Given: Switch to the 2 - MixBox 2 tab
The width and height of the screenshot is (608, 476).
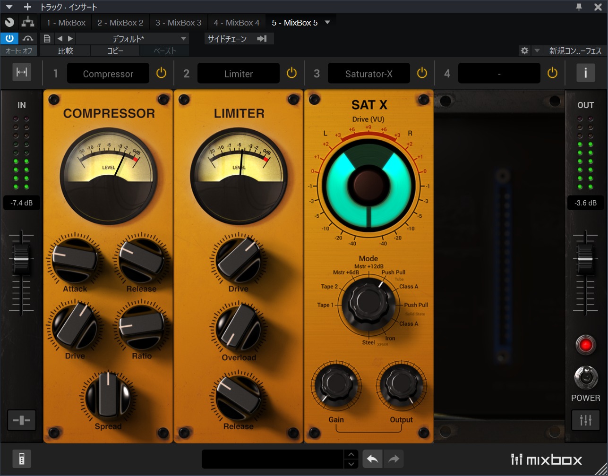Looking at the screenshot, I should (x=120, y=22).
